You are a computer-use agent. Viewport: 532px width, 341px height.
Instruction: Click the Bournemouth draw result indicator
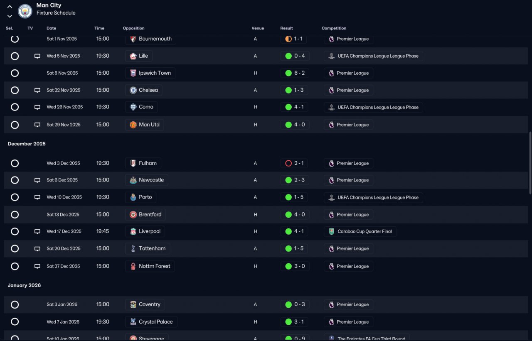pos(288,39)
